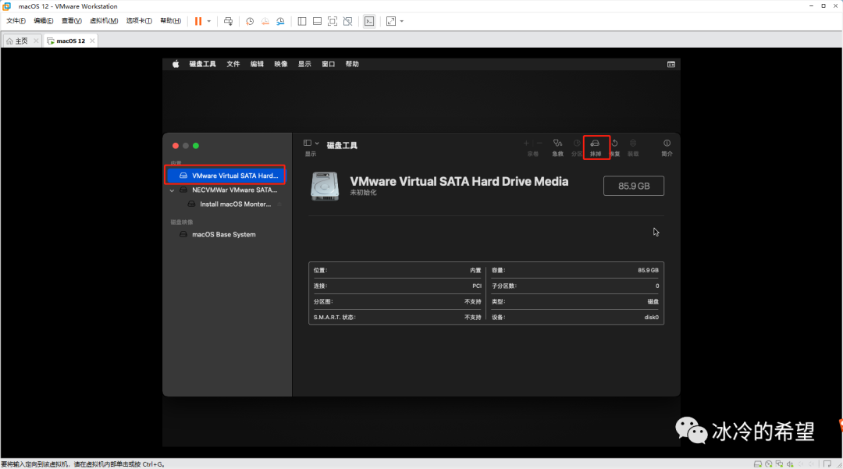Image resolution: width=843 pixels, height=469 pixels.
Task: Open the 显示 menu in macOS menu bar
Action: 304,64
